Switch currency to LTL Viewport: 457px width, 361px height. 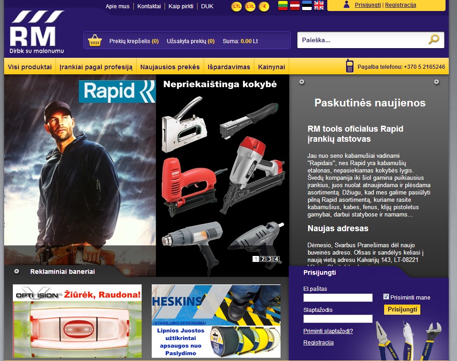(x=237, y=6)
